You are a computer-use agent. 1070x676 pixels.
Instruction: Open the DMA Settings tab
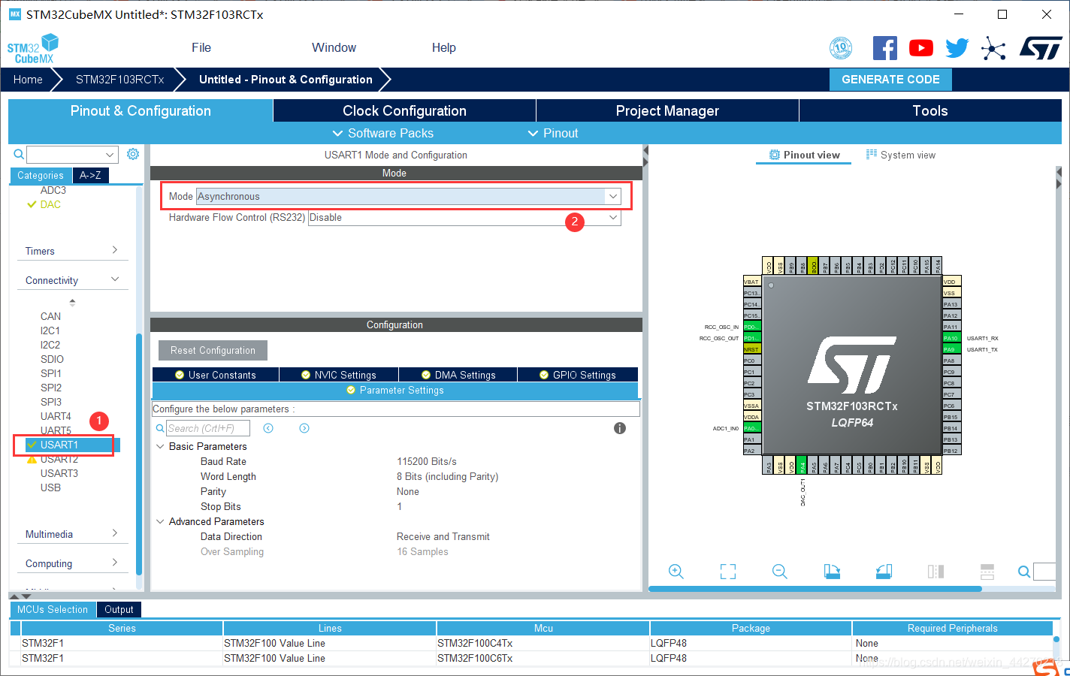coord(458,375)
